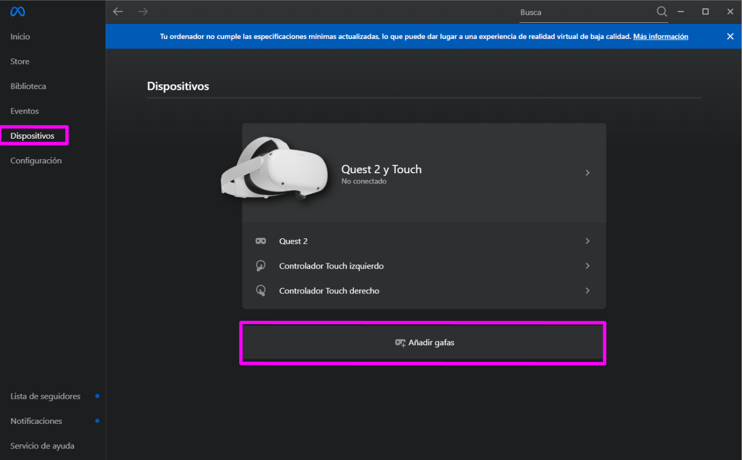Click the blue dot beside Lista de seguidores
The image size is (743, 460).
(97, 396)
